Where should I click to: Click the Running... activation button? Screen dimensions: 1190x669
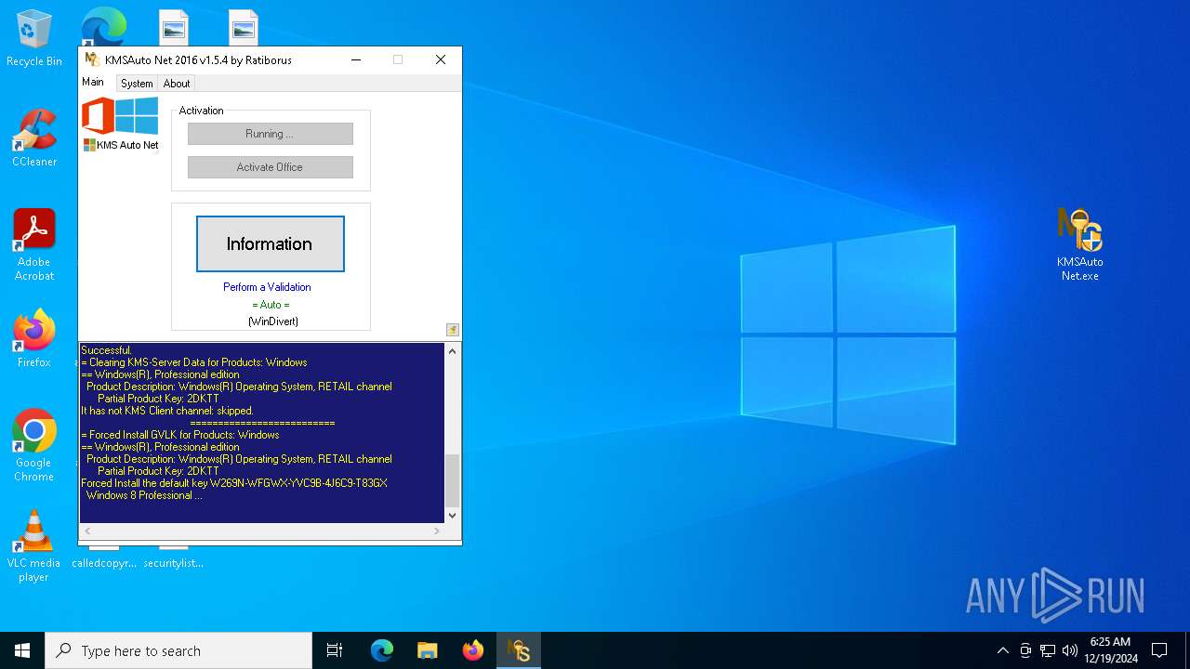click(x=270, y=134)
